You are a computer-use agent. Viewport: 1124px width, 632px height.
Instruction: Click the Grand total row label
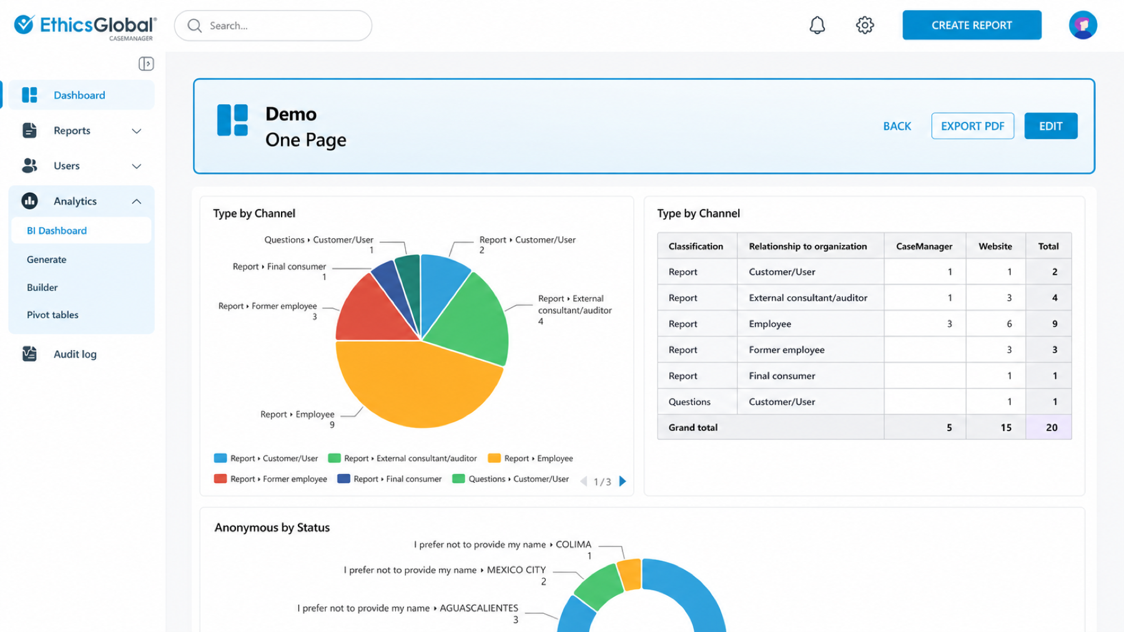coord(693,427)
